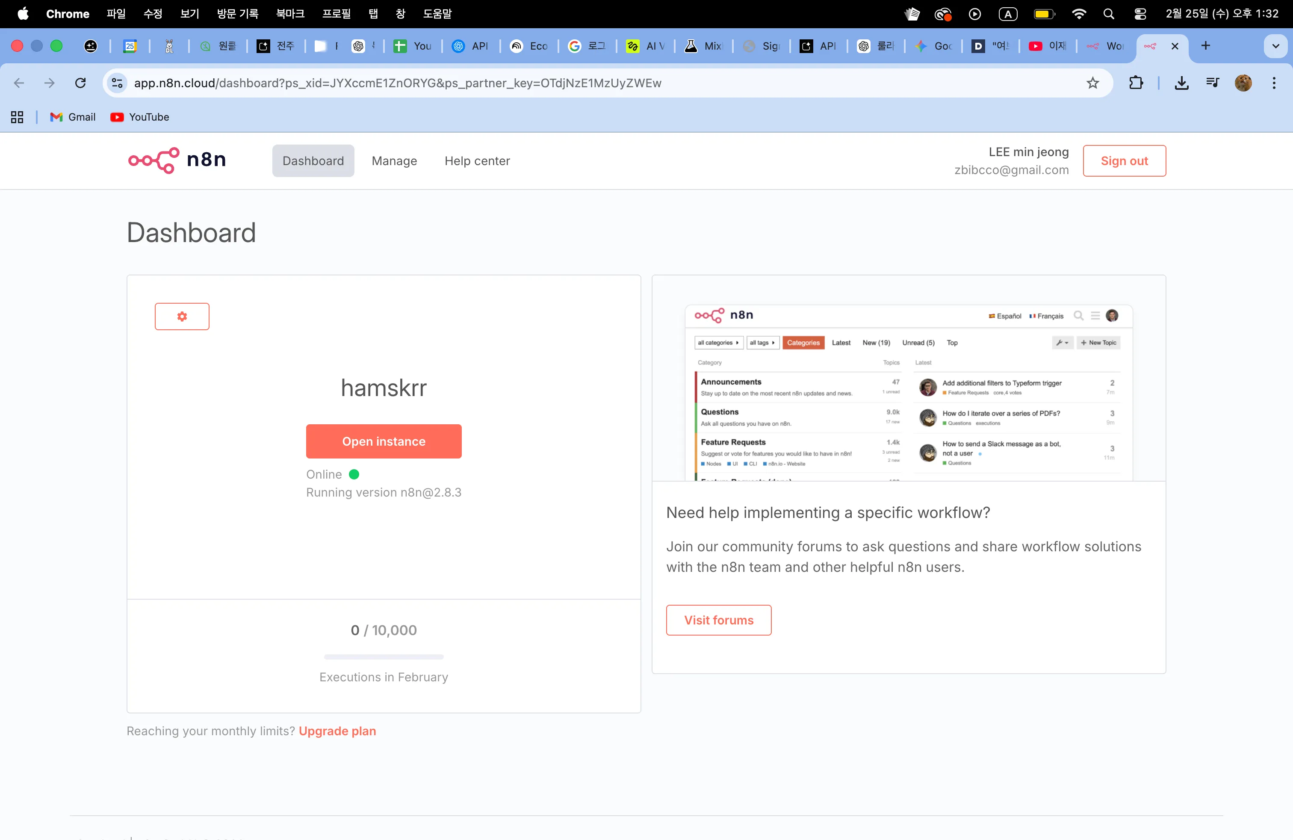Click the Upgrade plan link

pyautogui.click(x=337, y=731)
